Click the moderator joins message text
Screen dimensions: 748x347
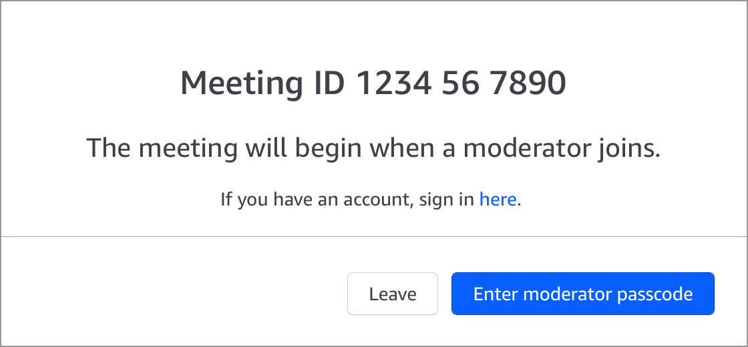tap(373, 147)
